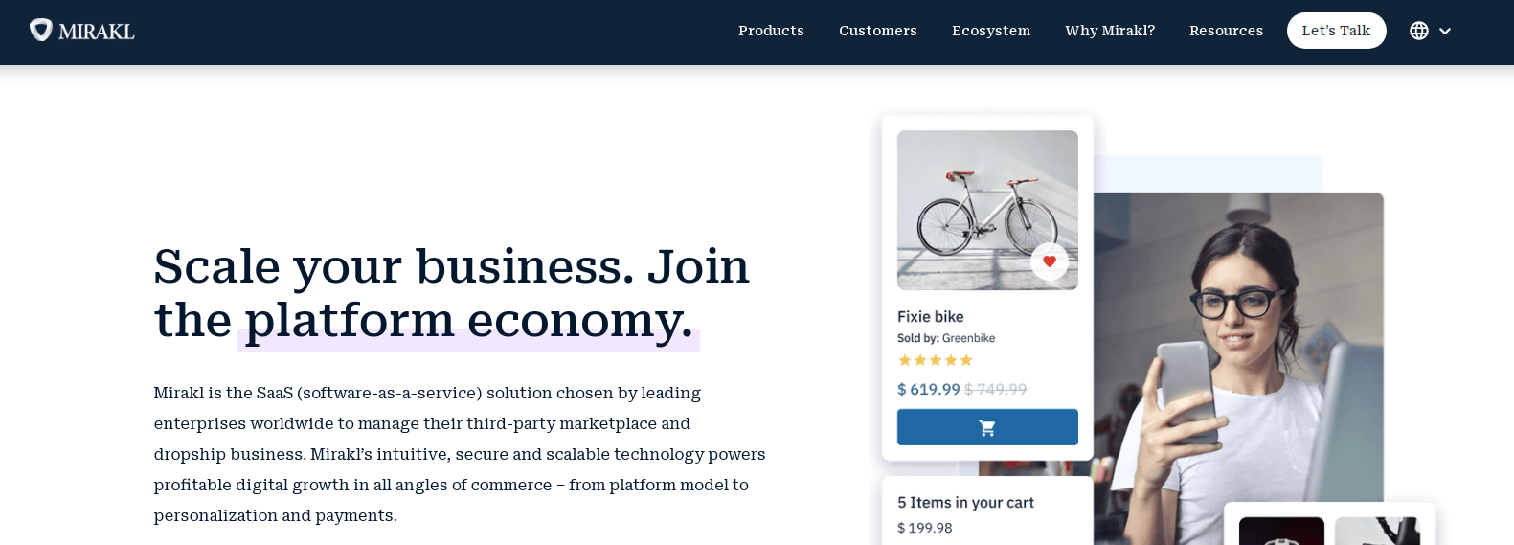Open the globe language selector icon
Image resolution: width=1514 pixels, height=545 pixels.
coord(1419,31)
